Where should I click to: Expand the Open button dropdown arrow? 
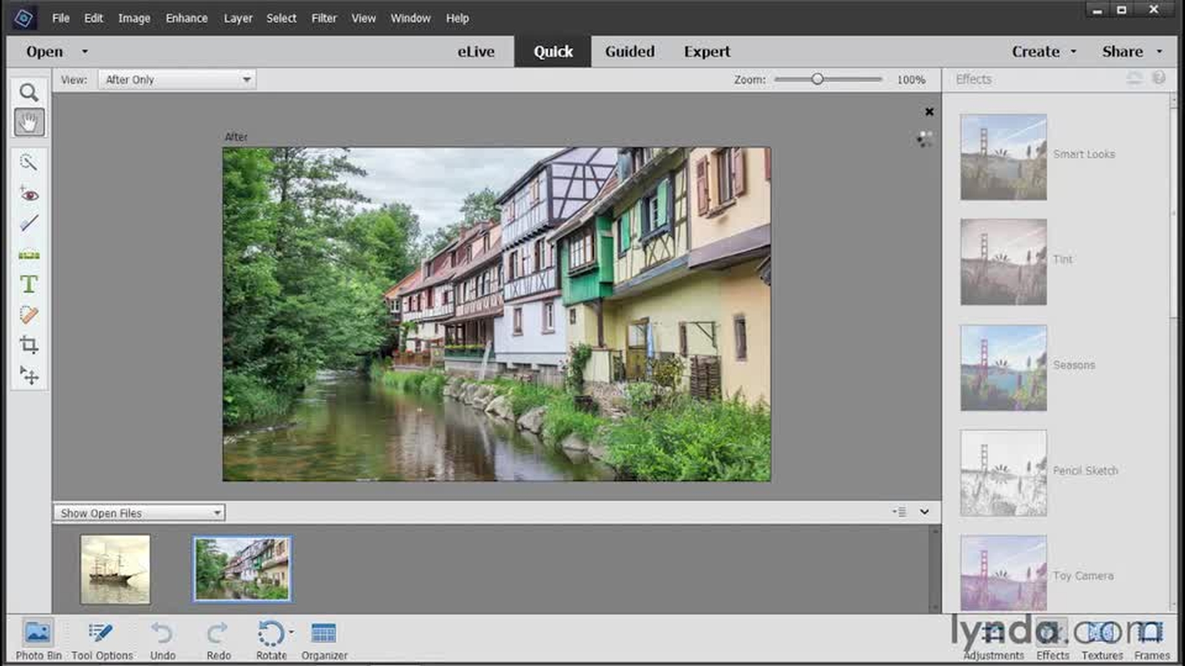coord(85,52)
